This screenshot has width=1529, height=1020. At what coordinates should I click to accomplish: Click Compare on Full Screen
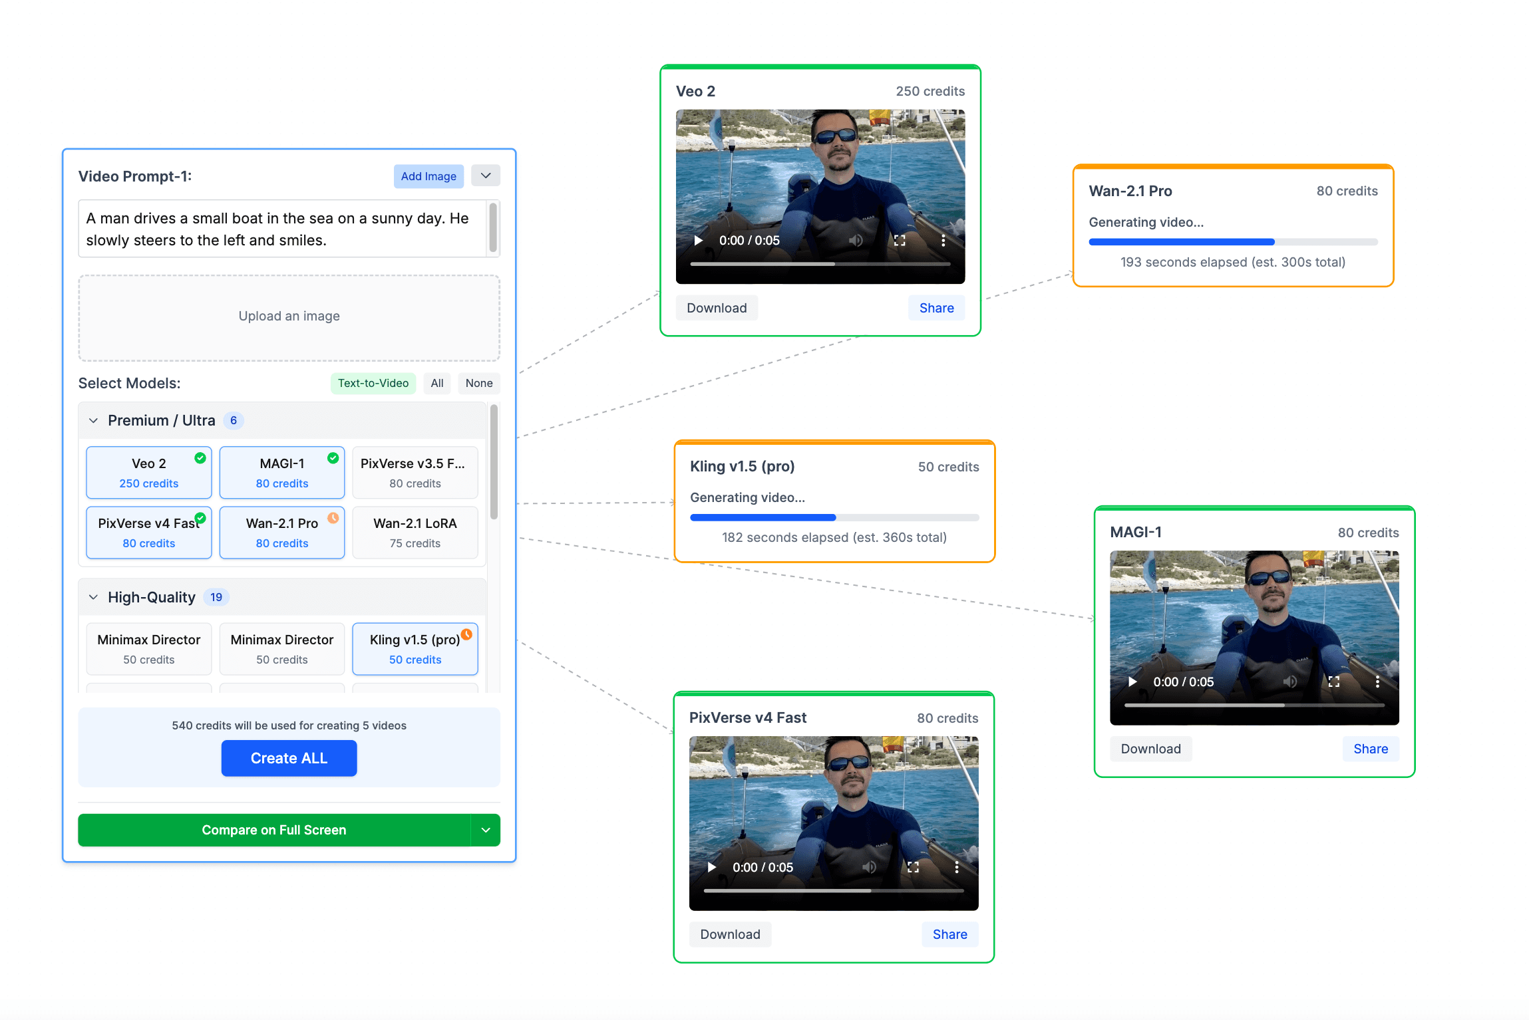tap(274, 830)
